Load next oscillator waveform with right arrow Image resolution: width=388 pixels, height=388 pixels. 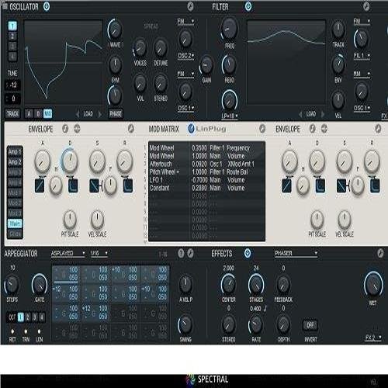[x=100, y=114]
